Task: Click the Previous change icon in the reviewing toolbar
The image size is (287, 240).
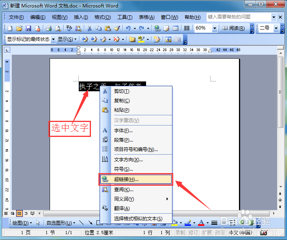Action: click(85, 39)
